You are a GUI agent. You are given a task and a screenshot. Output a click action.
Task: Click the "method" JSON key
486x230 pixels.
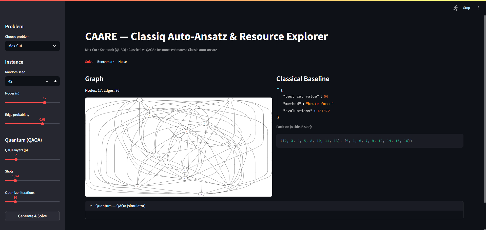[292, 104]
